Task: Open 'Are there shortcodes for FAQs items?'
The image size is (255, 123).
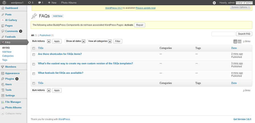Action: (x=60, y=54)
